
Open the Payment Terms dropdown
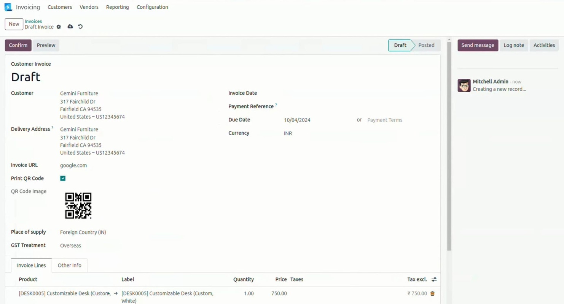[x=384, y=120]
